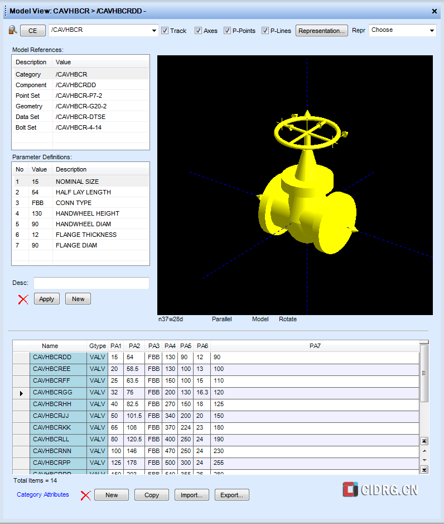The image size is (444, 524).
Task: Click the red X beside the Apply button
Action: coord(23,299)
